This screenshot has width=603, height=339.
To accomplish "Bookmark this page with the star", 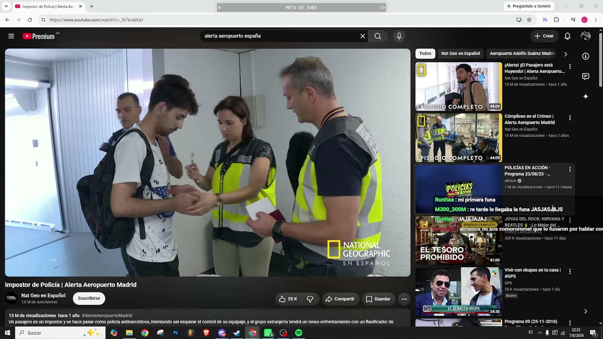I will coord(529,20).
